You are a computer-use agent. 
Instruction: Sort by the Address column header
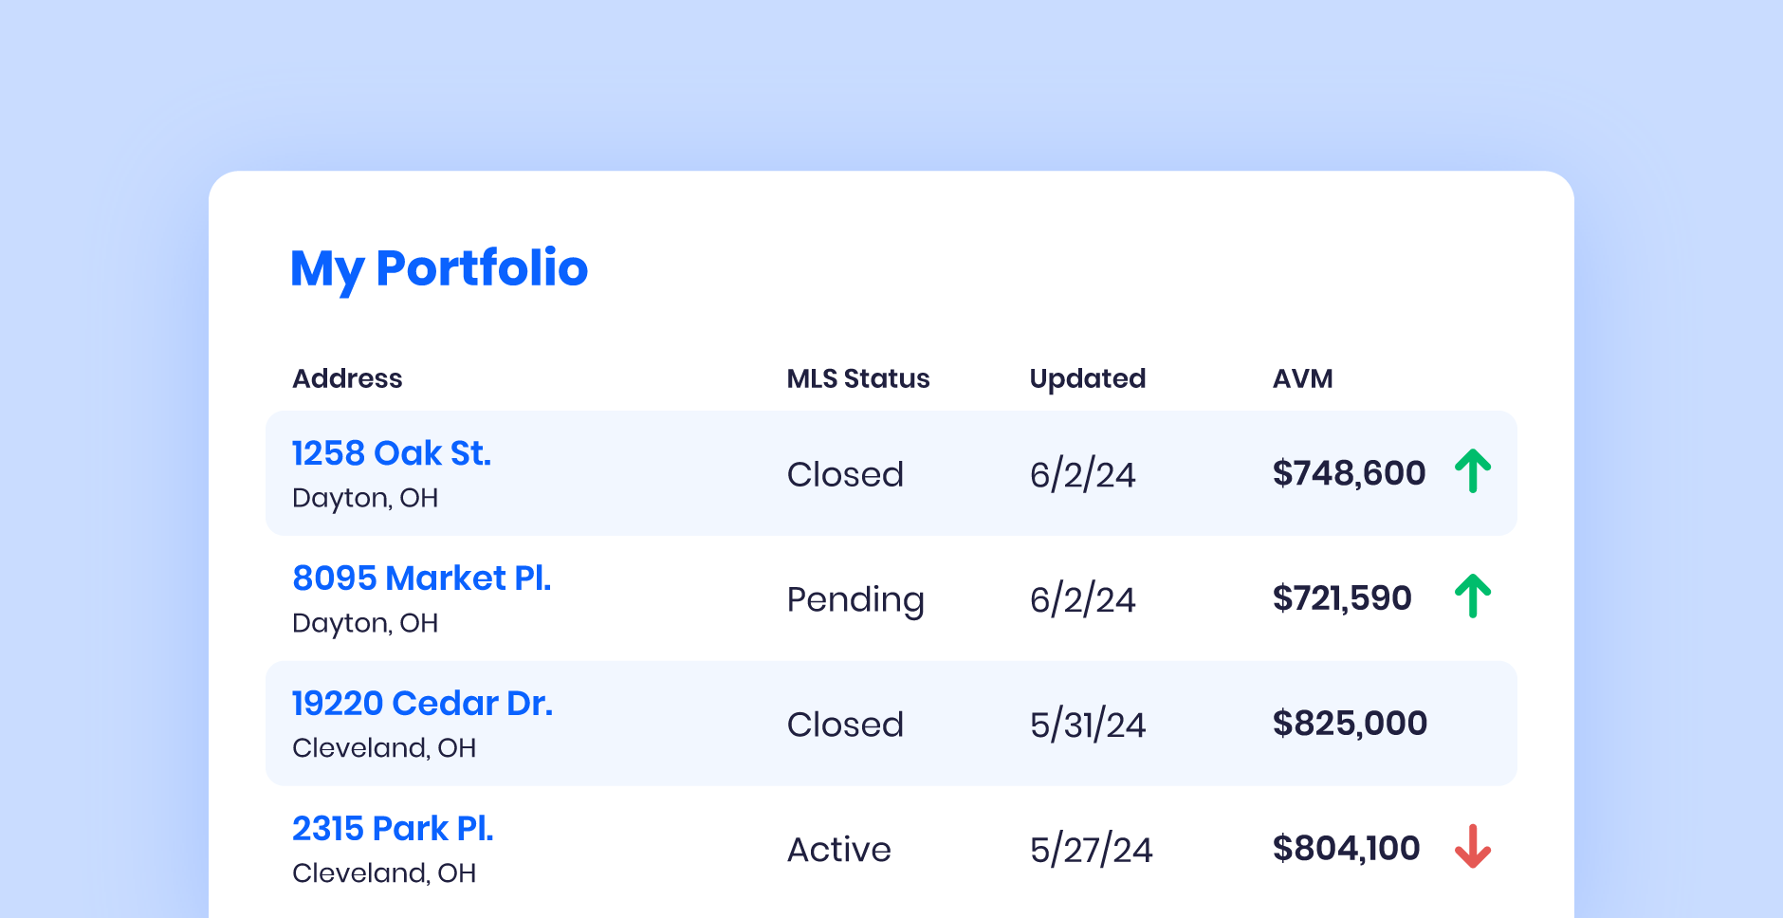[x=347, y=378]
